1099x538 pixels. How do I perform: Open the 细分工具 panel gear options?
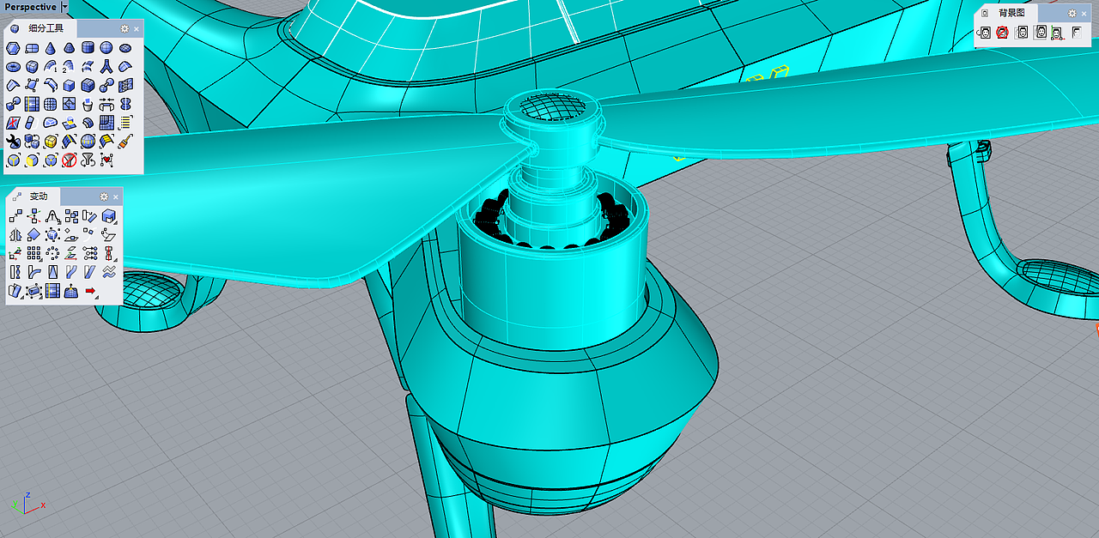tap(124, 28)
